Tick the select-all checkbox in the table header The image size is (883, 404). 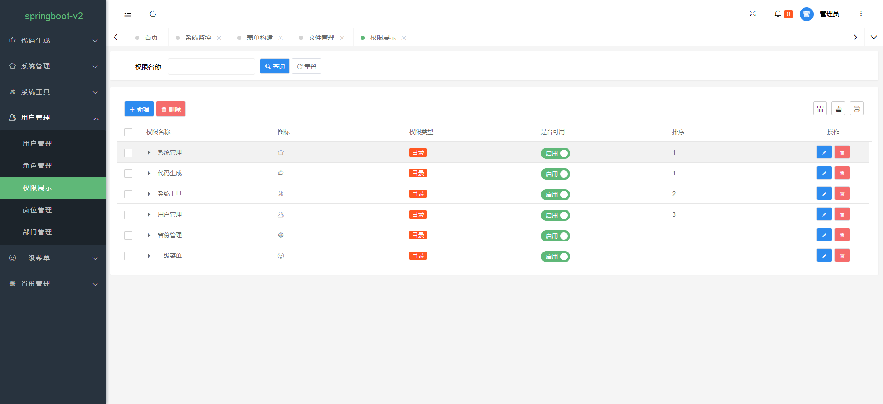point(128,132)
